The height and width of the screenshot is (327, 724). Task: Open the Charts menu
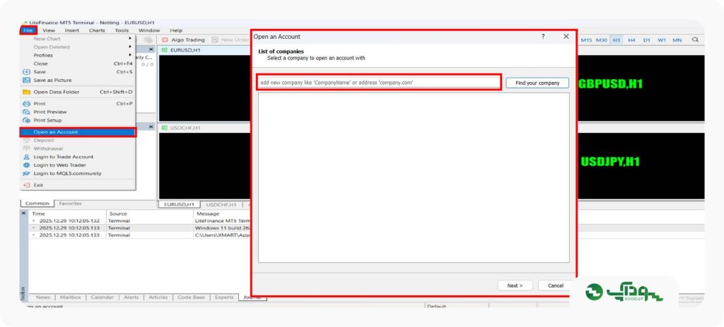click(97, 30)
